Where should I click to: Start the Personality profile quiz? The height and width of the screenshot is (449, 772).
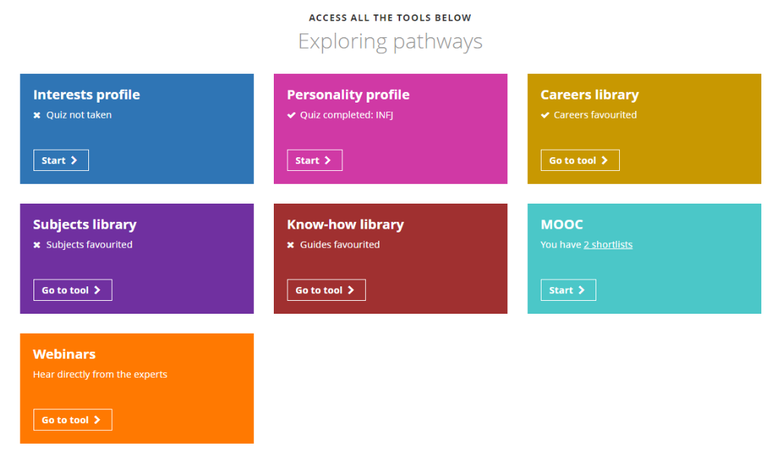(315, 160)
